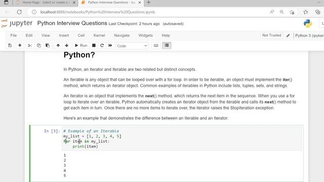Open the Edit menu

click(29, 35)
